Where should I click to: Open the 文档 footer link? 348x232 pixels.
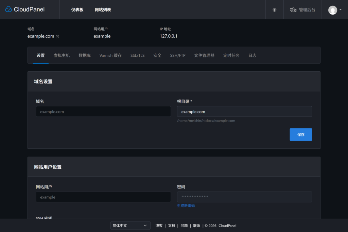pyautogui.click(x=171, y=226)
